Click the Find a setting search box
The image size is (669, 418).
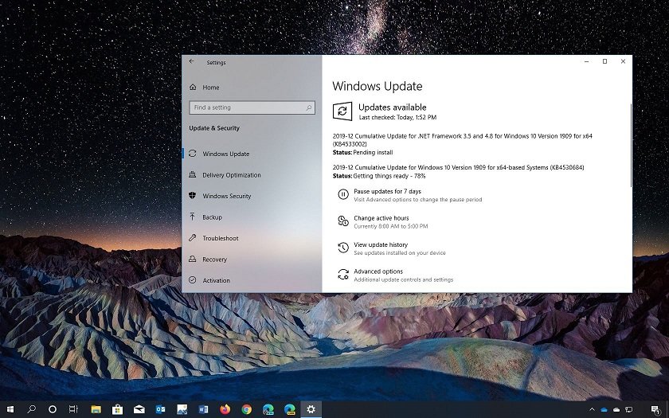247,107
